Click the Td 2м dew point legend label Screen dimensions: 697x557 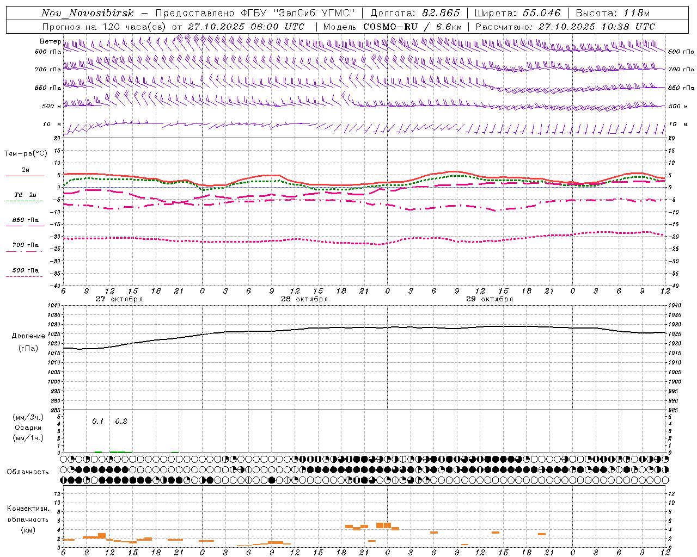(x=25, y=195)
